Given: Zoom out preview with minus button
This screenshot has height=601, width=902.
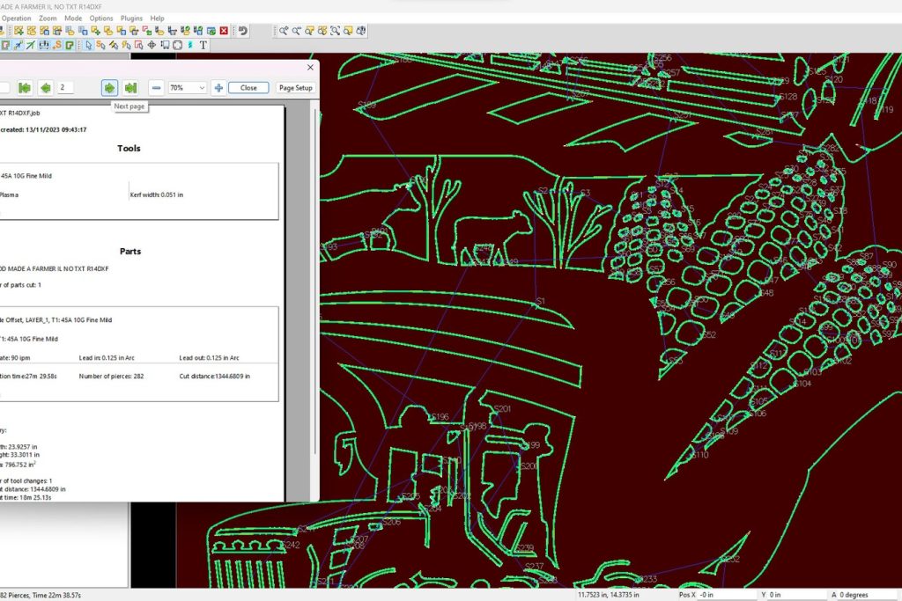Looking at the screenshot, I should 156,88.
